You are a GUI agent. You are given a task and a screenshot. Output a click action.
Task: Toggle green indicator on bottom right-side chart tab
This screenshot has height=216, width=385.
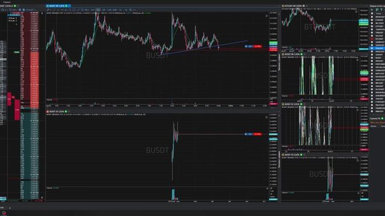[x=301, y=155]
